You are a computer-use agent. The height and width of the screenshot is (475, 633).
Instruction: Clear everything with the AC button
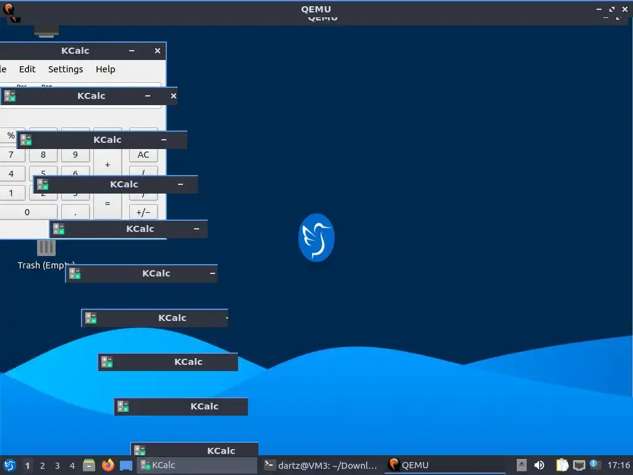tap(143, 155)
